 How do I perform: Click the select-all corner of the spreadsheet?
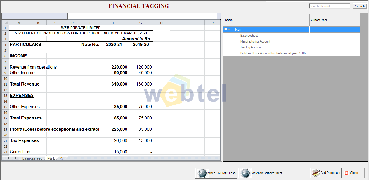point(5,23)
